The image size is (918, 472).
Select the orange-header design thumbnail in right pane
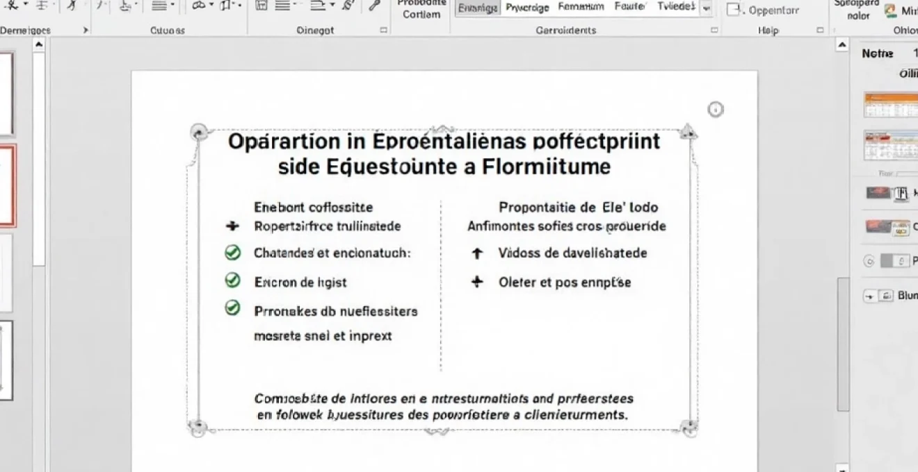coord(890,106)
